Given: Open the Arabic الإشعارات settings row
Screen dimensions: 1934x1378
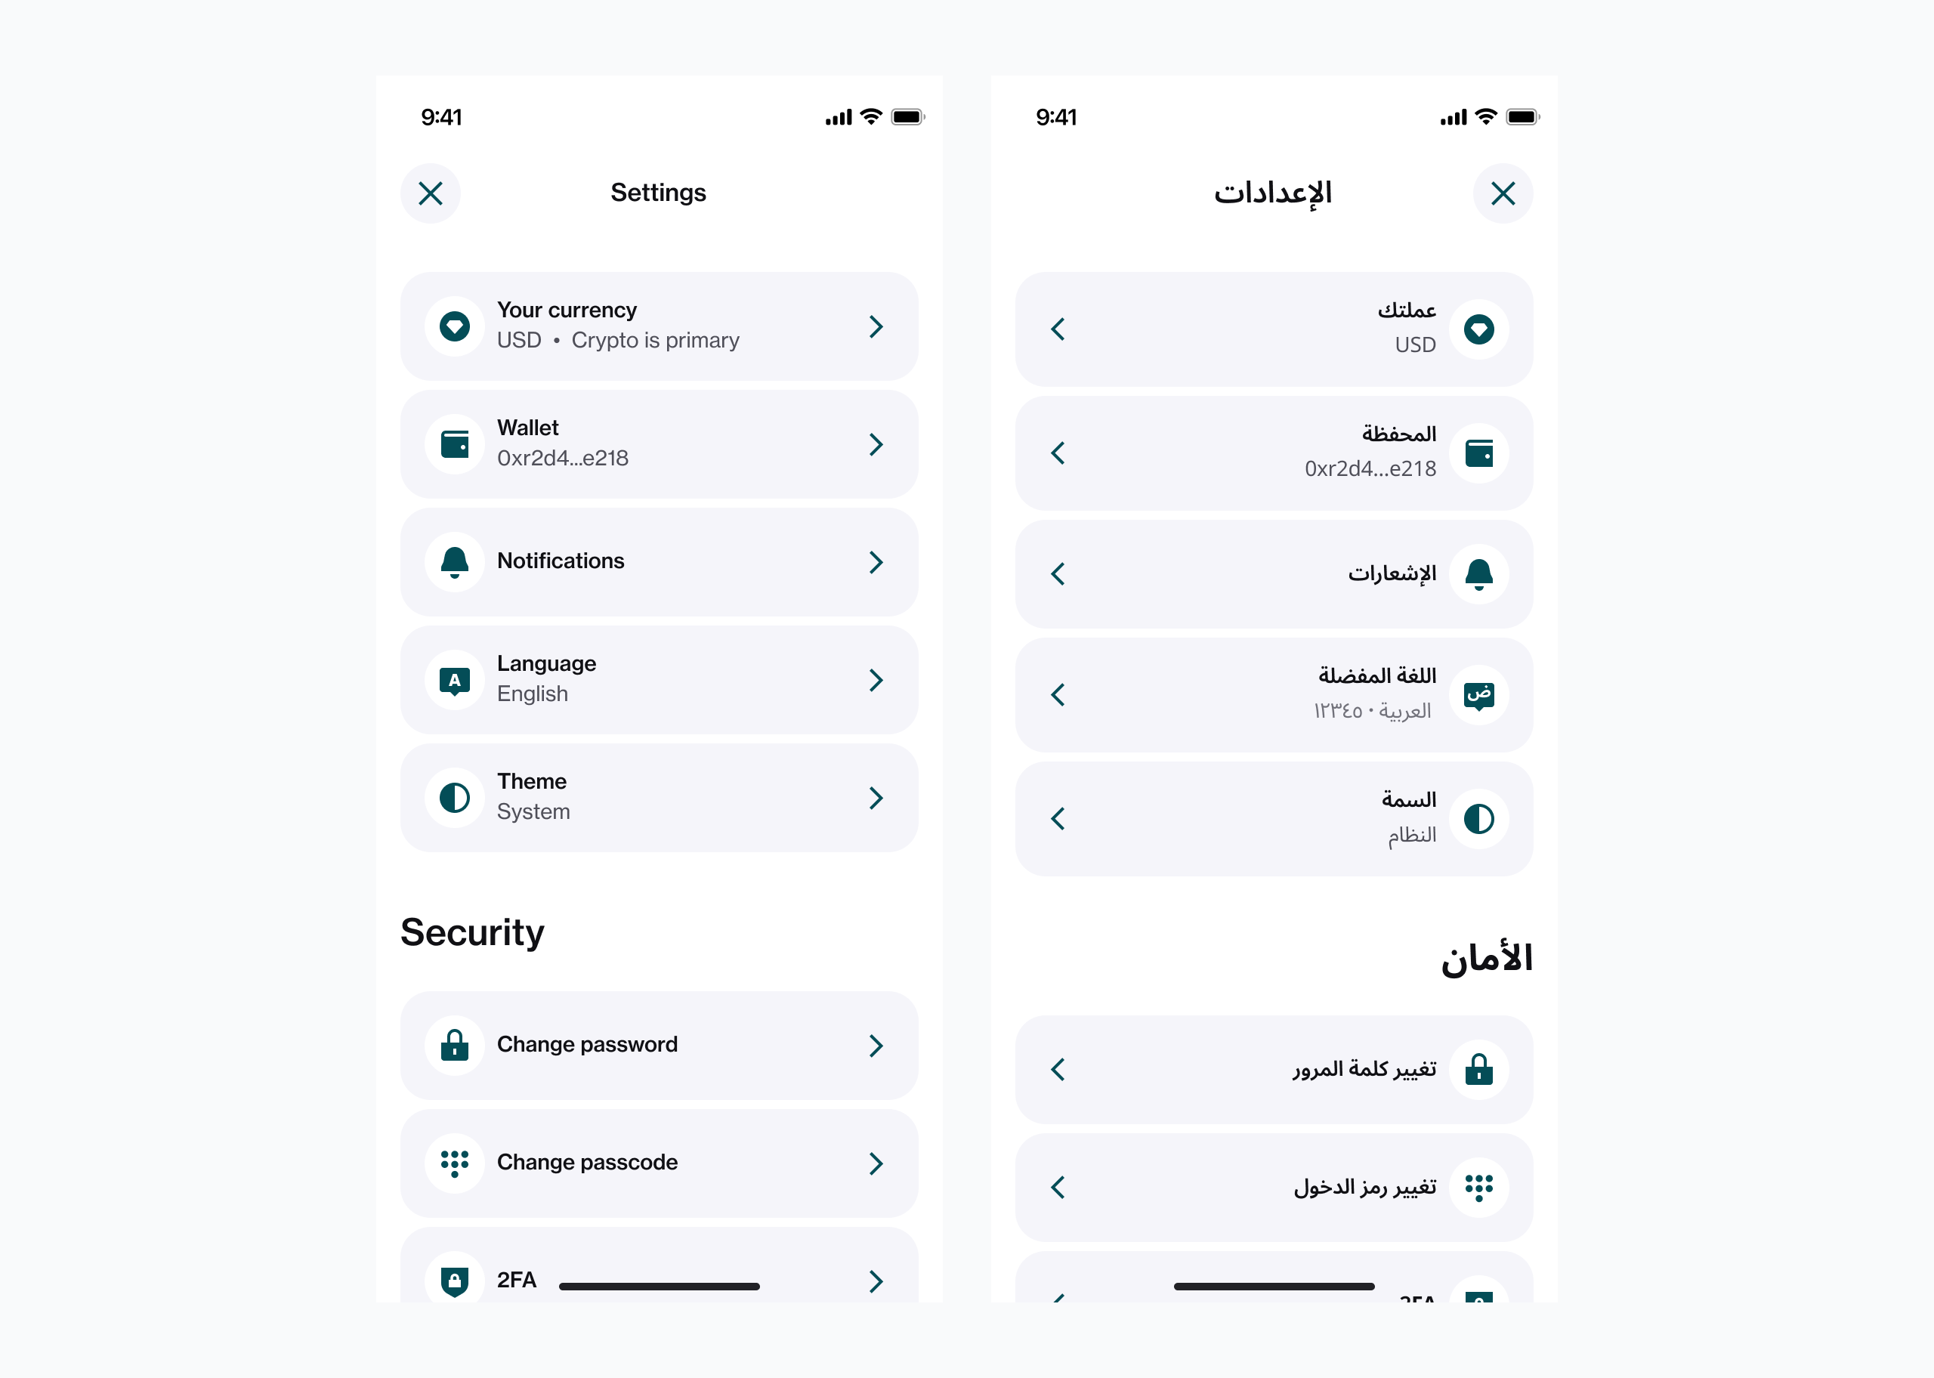Looking at the screenshot, I should coord(1273,574).
